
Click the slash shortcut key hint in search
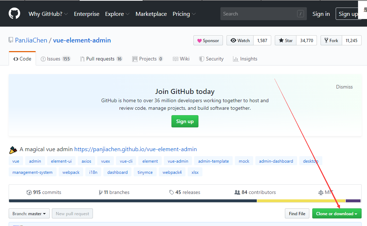(x=300, y=14)
